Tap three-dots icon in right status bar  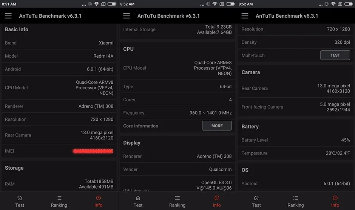click(x=321, y=5)
